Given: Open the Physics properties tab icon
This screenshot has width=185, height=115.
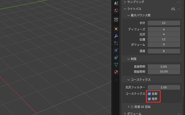Looking at the screenshot, I should tap(116, 50).
